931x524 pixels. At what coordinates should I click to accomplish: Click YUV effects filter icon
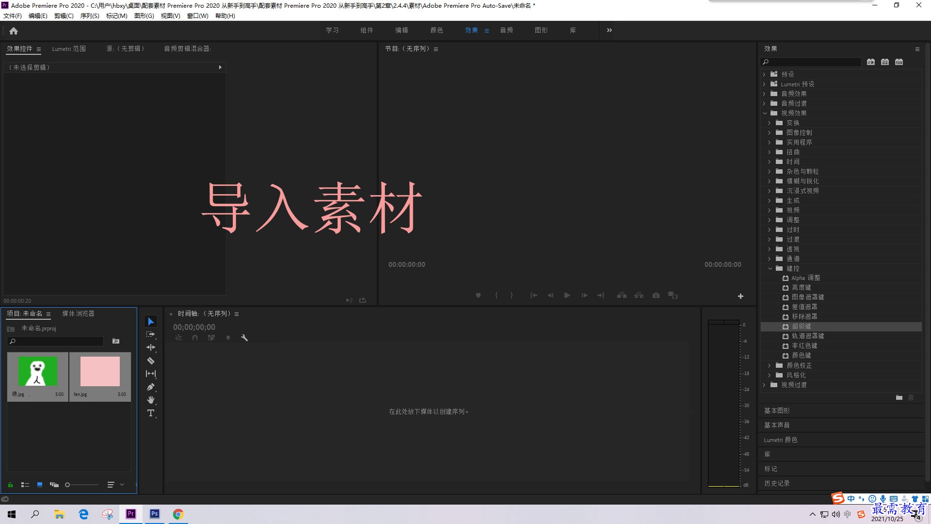899,62
